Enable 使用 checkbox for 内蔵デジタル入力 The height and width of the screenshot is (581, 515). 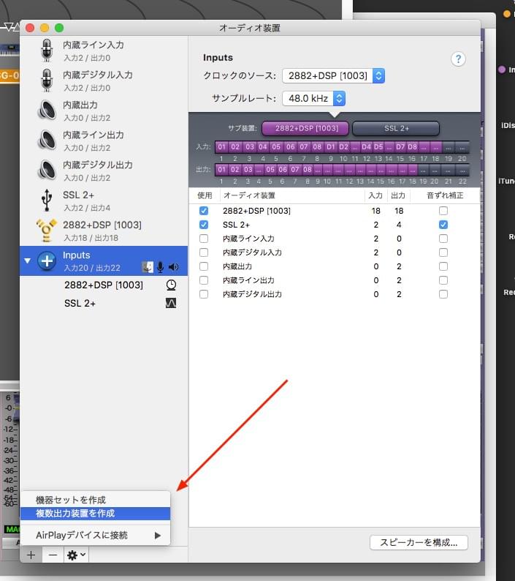(x=204, y=252)
